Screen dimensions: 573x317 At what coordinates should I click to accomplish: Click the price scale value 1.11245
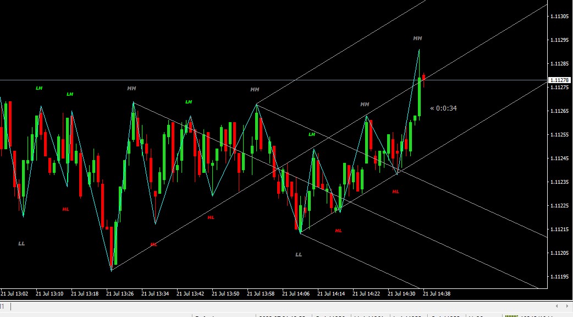click(559, 158)
